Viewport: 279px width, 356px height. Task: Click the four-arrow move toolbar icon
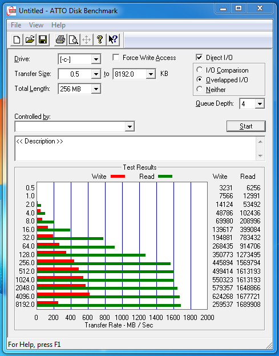pyautogui.click(x=87, y=40)
